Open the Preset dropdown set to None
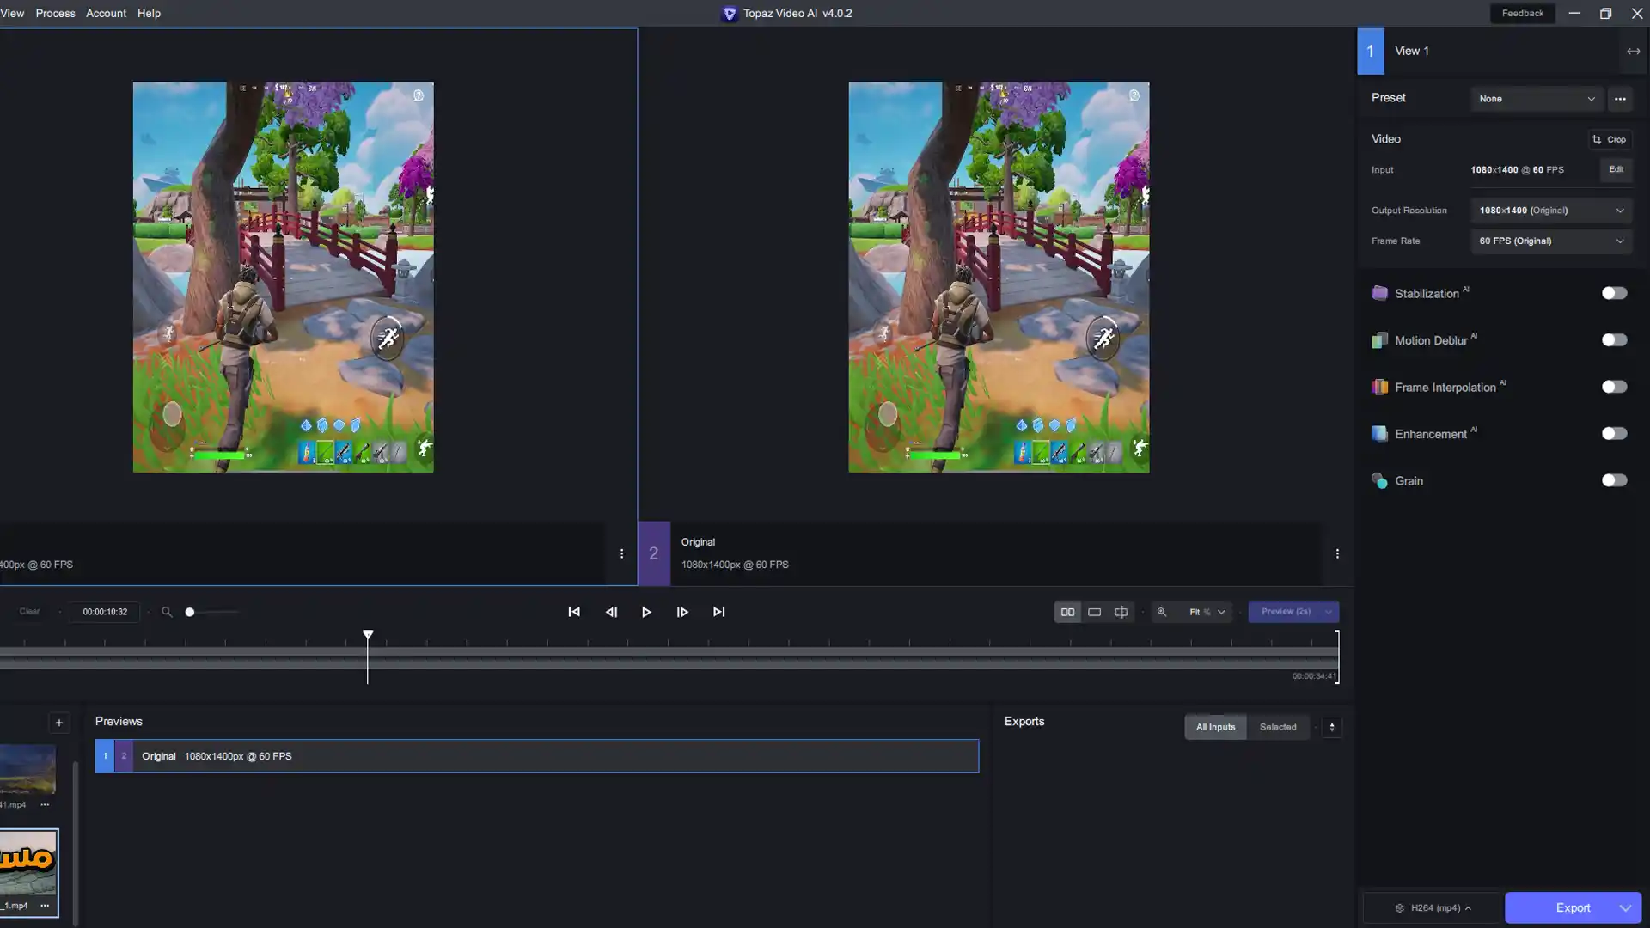Image resolution: width=1650 pixels, height=928 pixels. coord(1537,99)
